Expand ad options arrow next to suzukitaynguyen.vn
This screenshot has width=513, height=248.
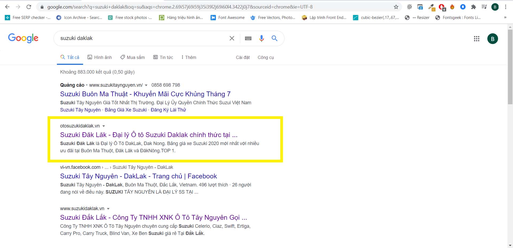pos(146,85)
